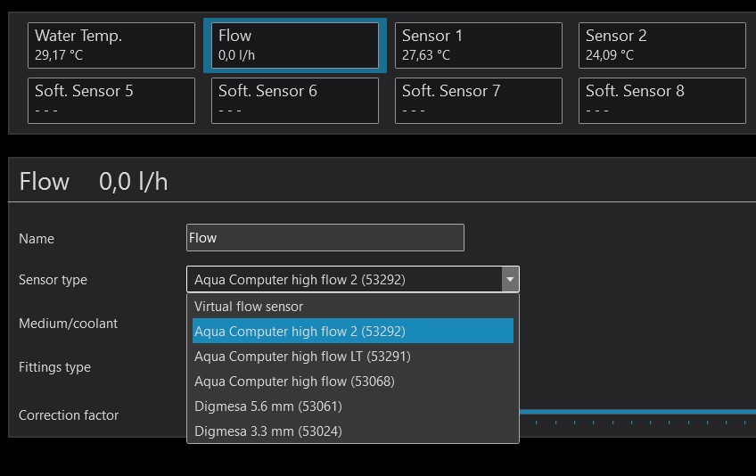Open the Sensor 1 temperature tile
The image size is (756, 476).
[x=478, y=45]
